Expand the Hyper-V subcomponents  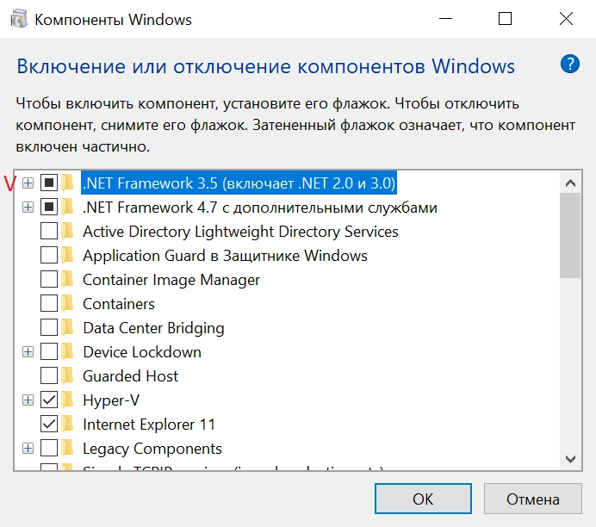pyautogui.click(x=28, y=400)
